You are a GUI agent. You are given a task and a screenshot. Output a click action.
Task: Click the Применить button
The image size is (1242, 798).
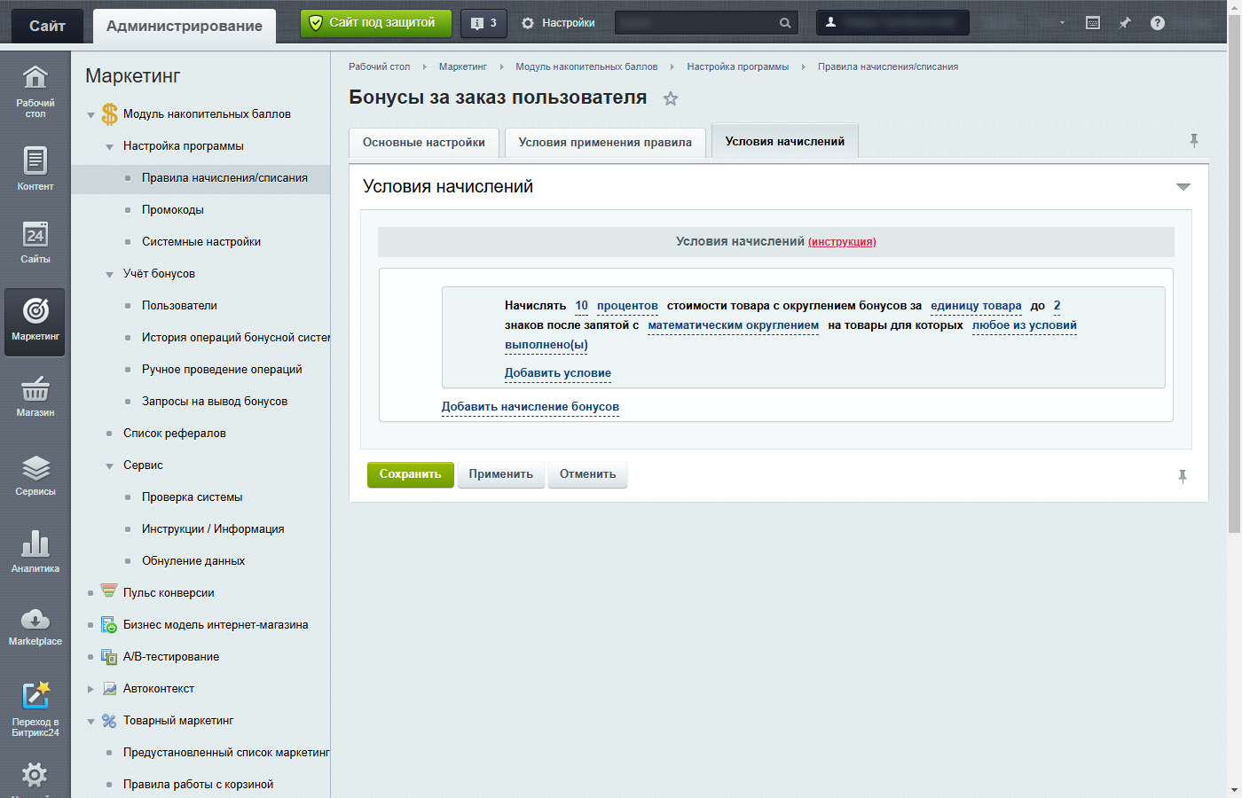(500, 474)
